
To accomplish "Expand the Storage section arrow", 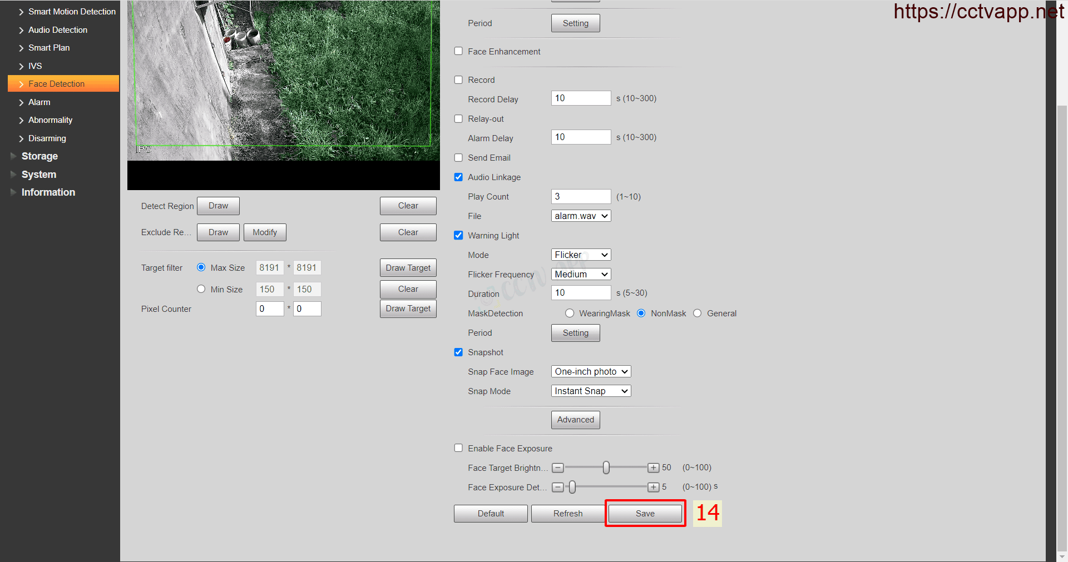I will (x=13, y=156).
